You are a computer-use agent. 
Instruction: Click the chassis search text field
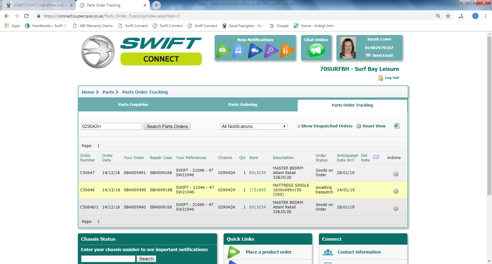(108, 259)
